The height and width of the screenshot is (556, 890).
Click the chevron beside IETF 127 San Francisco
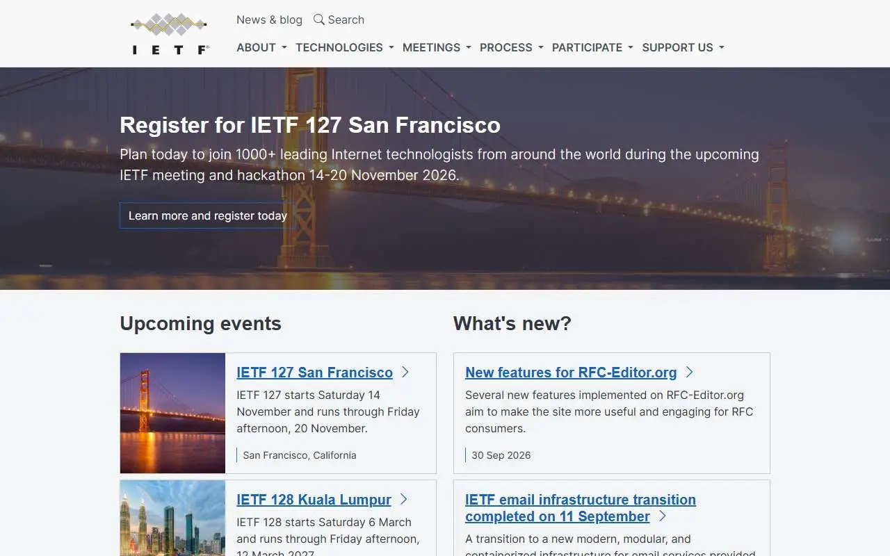pyautogui.click(x=405, y=373)
